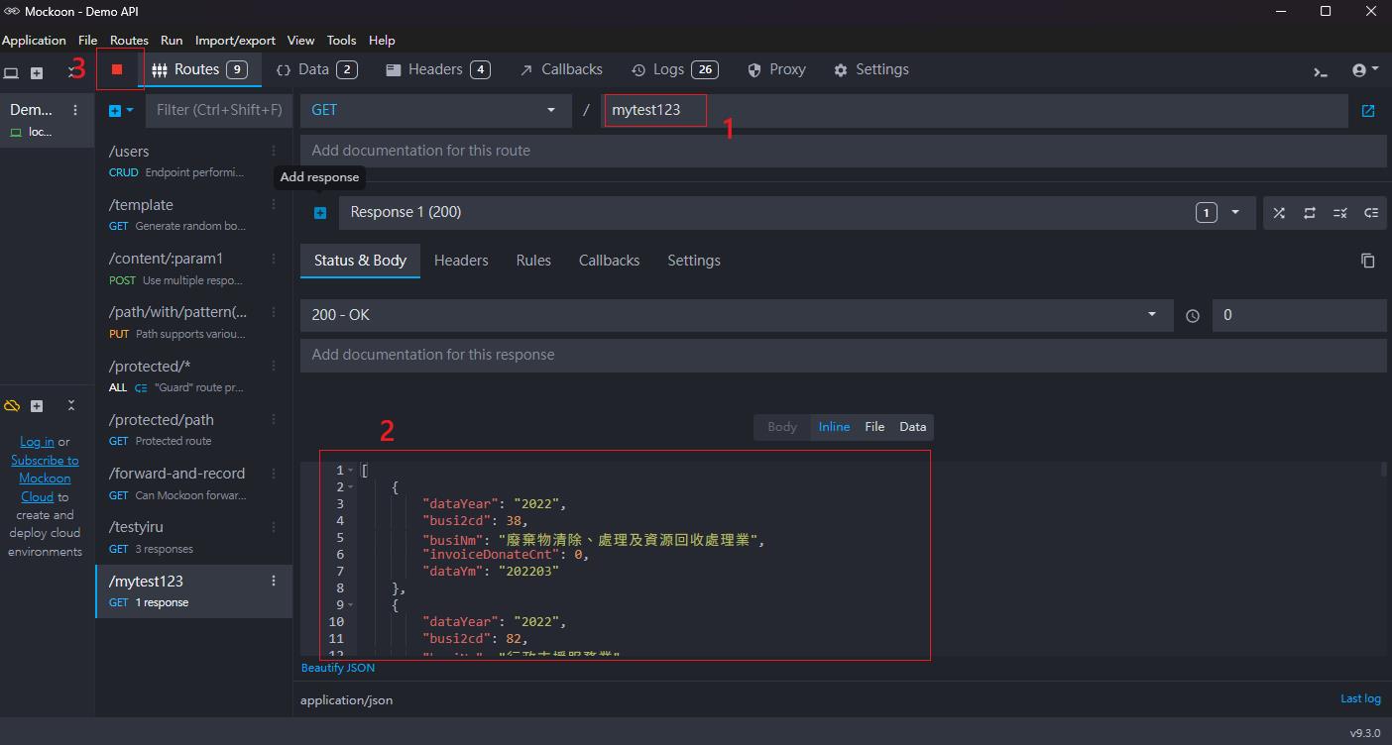
Task: Click Log in link
Action: [x=37, y=442]
